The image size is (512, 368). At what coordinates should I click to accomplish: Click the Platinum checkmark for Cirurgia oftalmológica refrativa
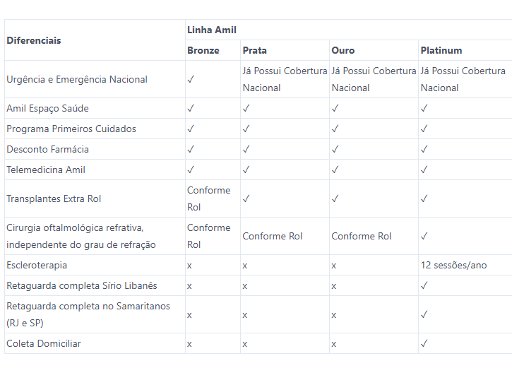[x=424, y=237]
